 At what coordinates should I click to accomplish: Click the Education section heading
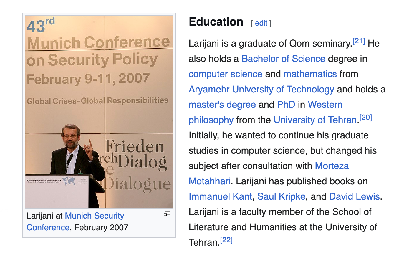[x=216, y=22]
